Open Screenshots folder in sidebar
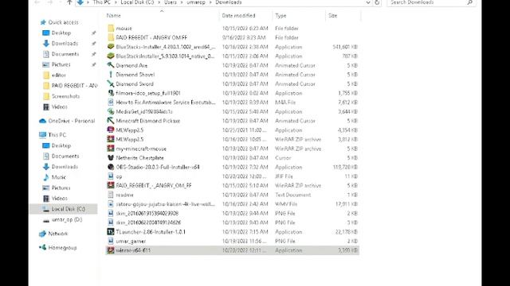510x286 pixels. [x=65, y=96]
